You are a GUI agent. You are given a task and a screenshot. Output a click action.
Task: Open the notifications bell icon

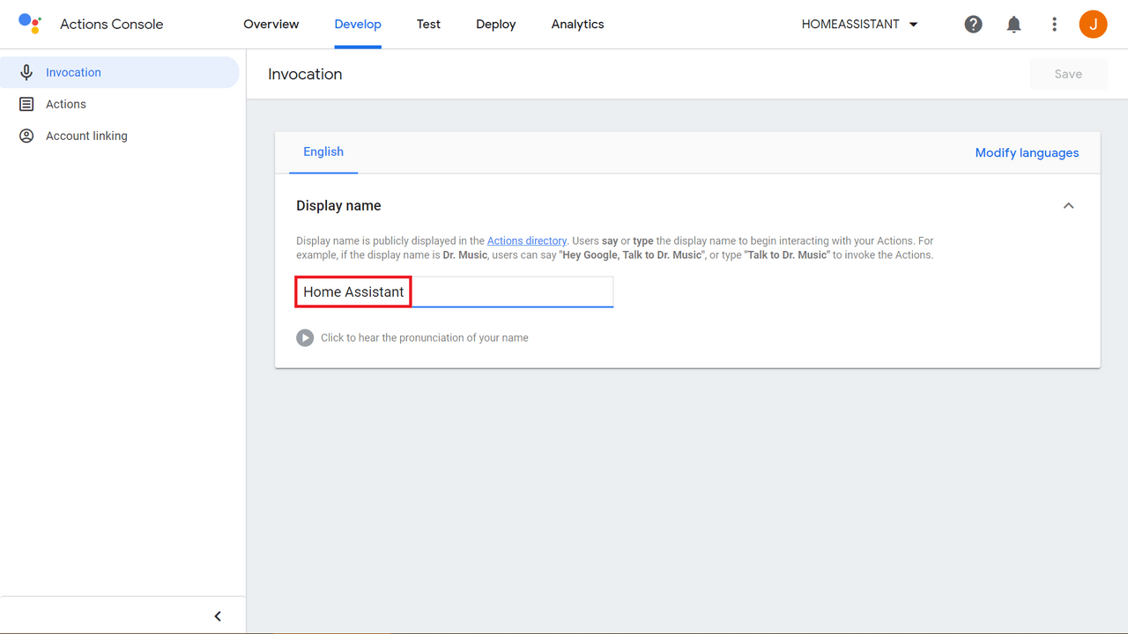pos(1013,25)
